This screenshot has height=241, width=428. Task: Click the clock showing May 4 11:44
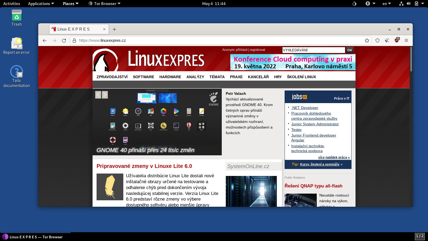[214, 4]
